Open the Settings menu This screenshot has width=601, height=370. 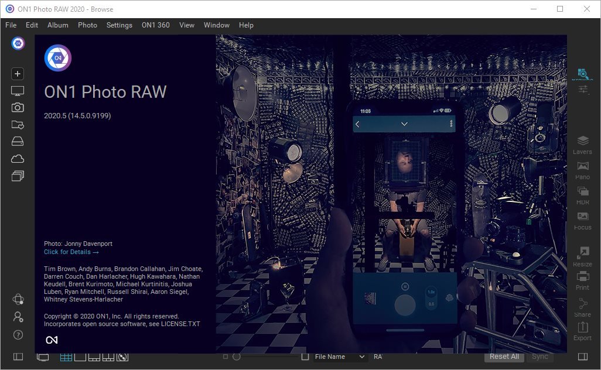coord(119,25)
